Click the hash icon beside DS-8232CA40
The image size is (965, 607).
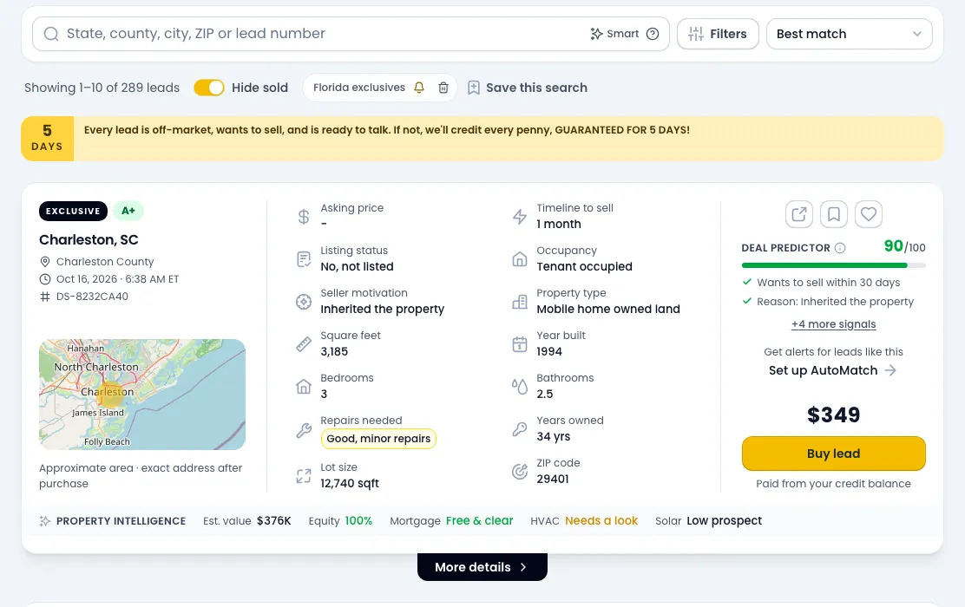[45, 297]
